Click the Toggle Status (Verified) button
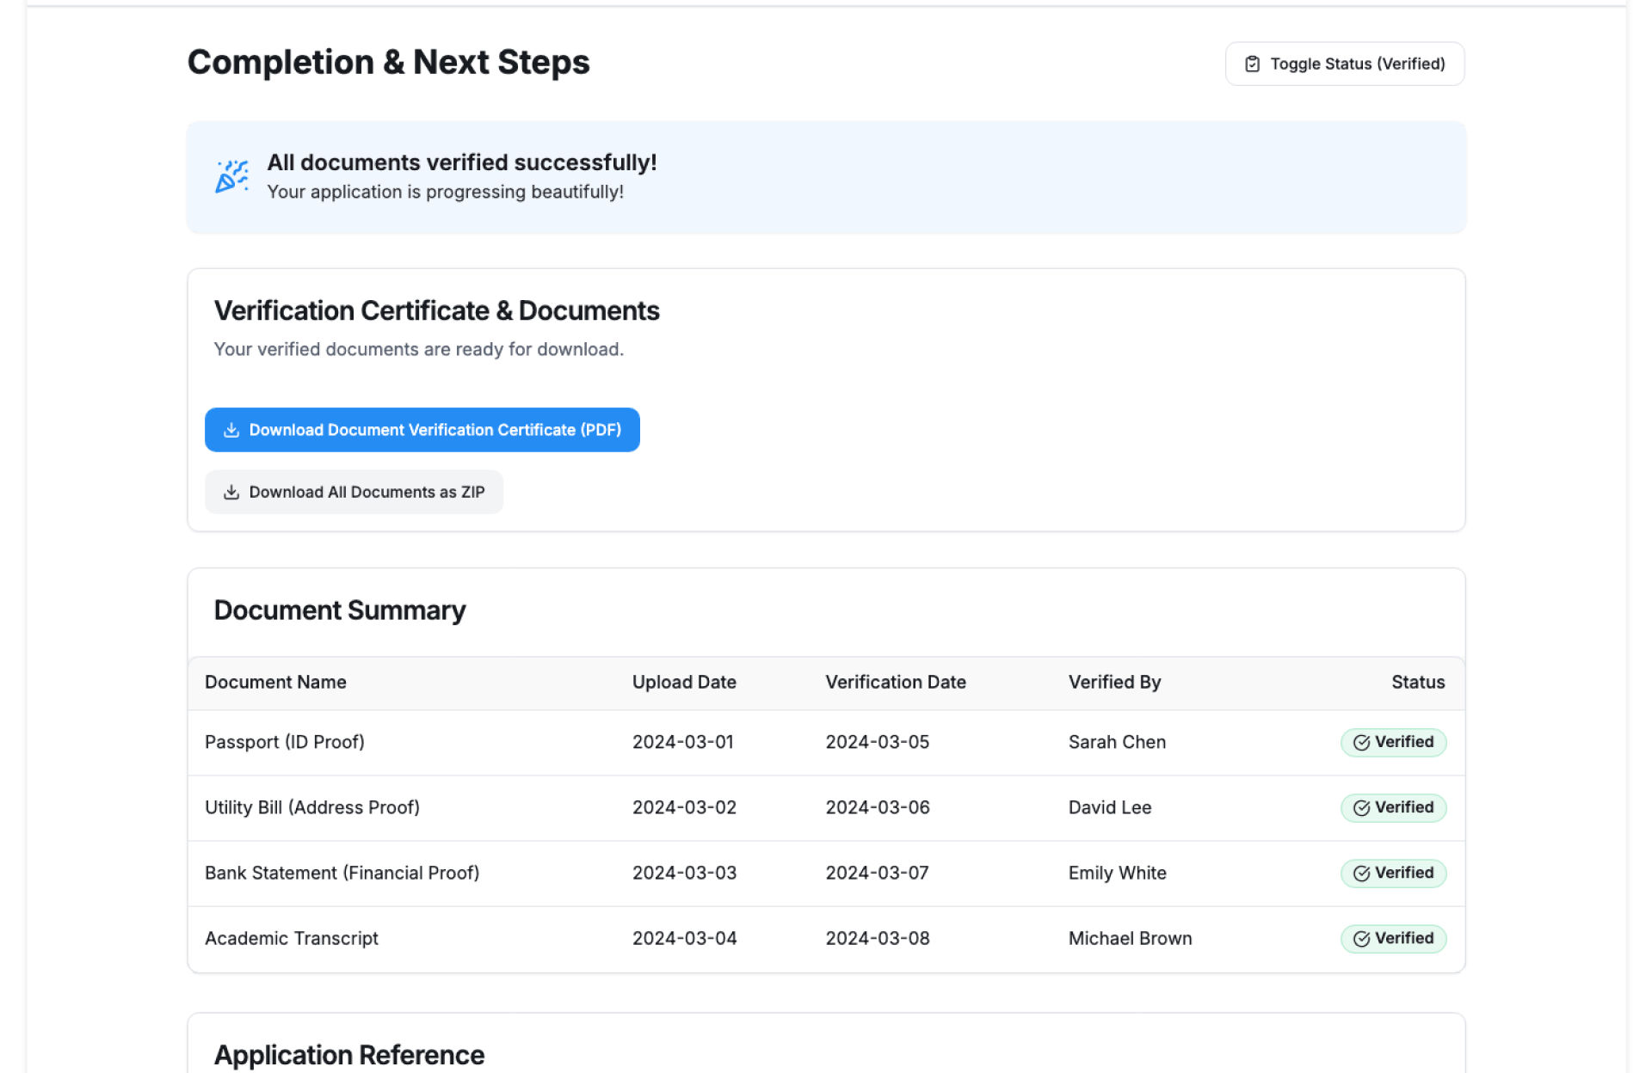This screenshot has height=1073, width=1652. [1344, 64]
